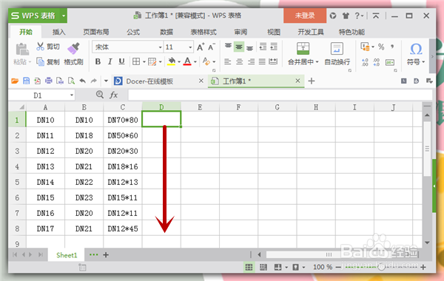Add a new sheet with plus button
Image resolution: width=444 pixels, height=281 pixels.
click(106, 255)
